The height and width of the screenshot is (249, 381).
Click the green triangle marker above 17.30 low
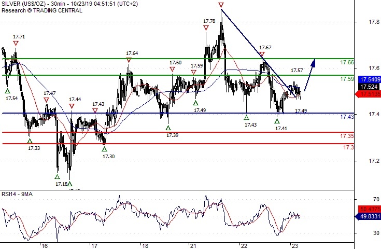[x=105, y=149]
